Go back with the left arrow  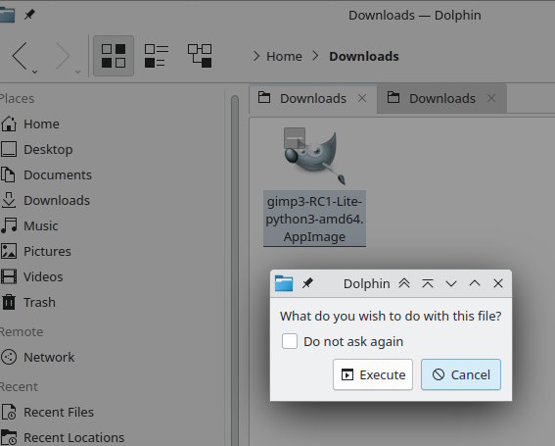(21, 56)
